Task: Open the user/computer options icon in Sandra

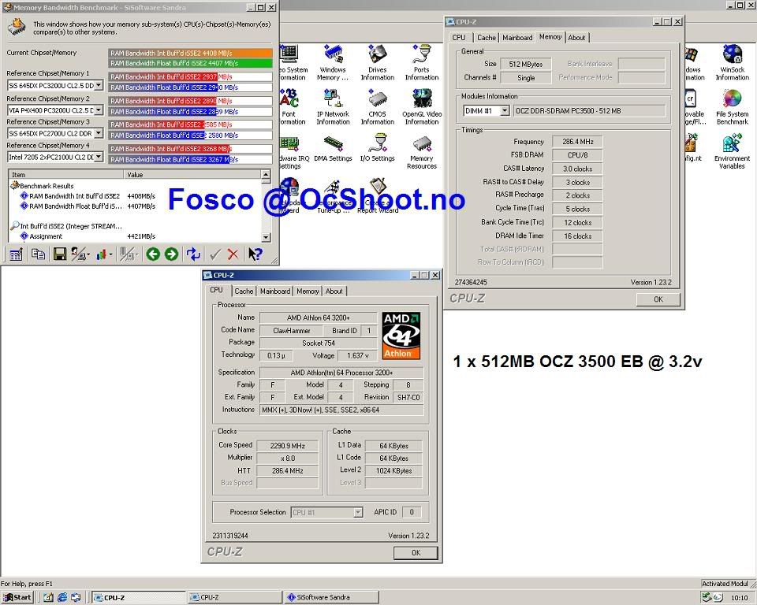Action: 80,254
